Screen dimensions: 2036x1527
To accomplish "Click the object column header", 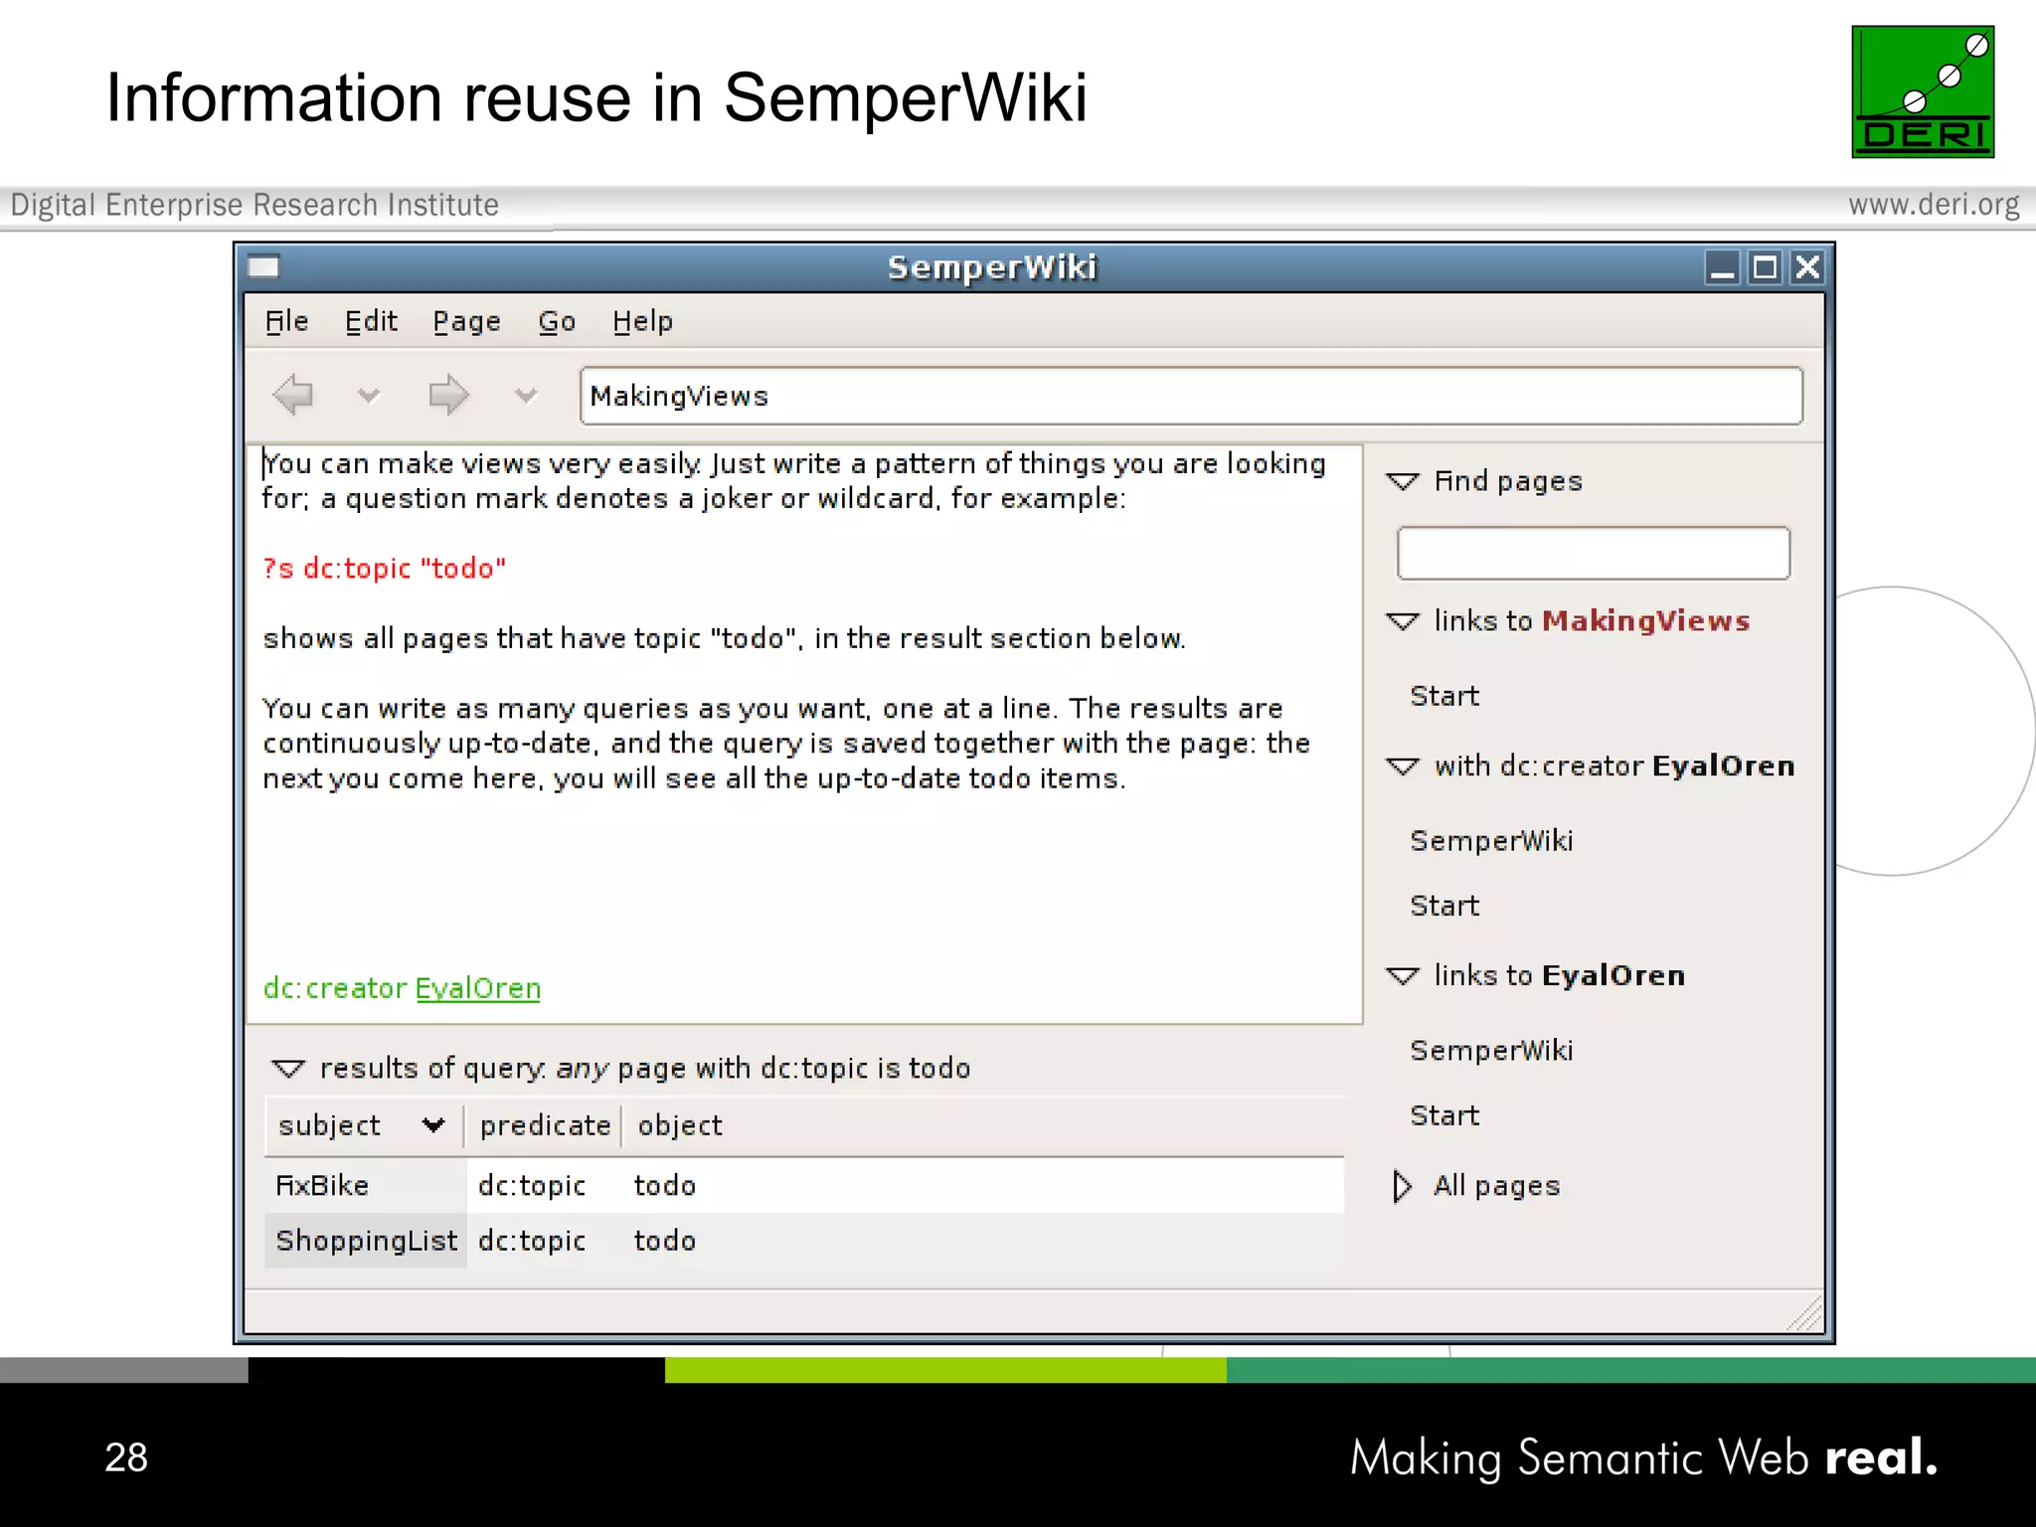I will [680, 1125].
